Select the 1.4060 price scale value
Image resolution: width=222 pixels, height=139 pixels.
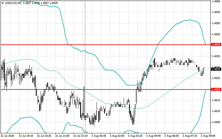click(x=216, y=1)
